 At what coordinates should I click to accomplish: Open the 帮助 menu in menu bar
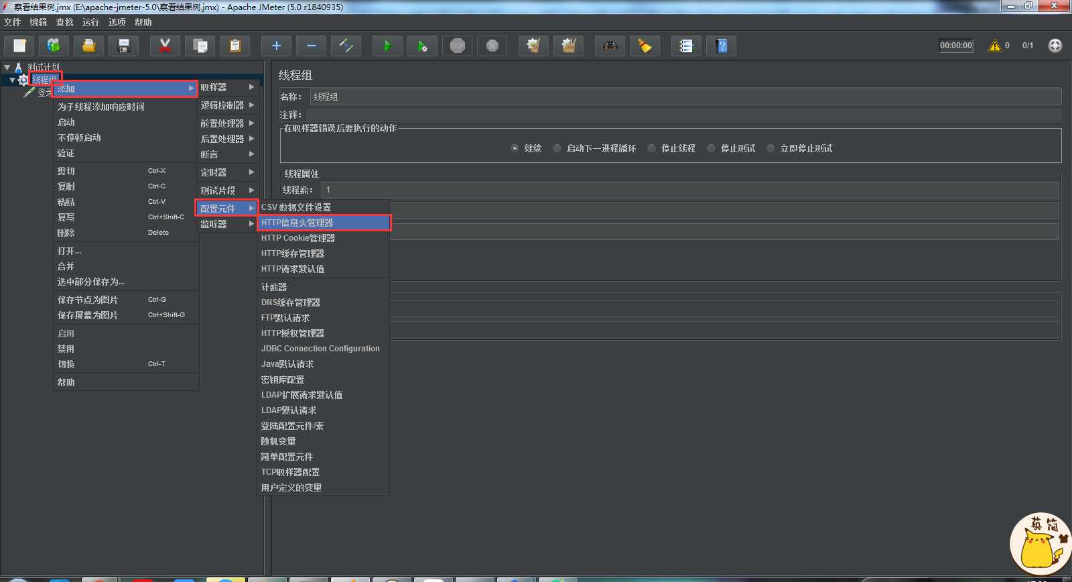click(x=143, y=22)
